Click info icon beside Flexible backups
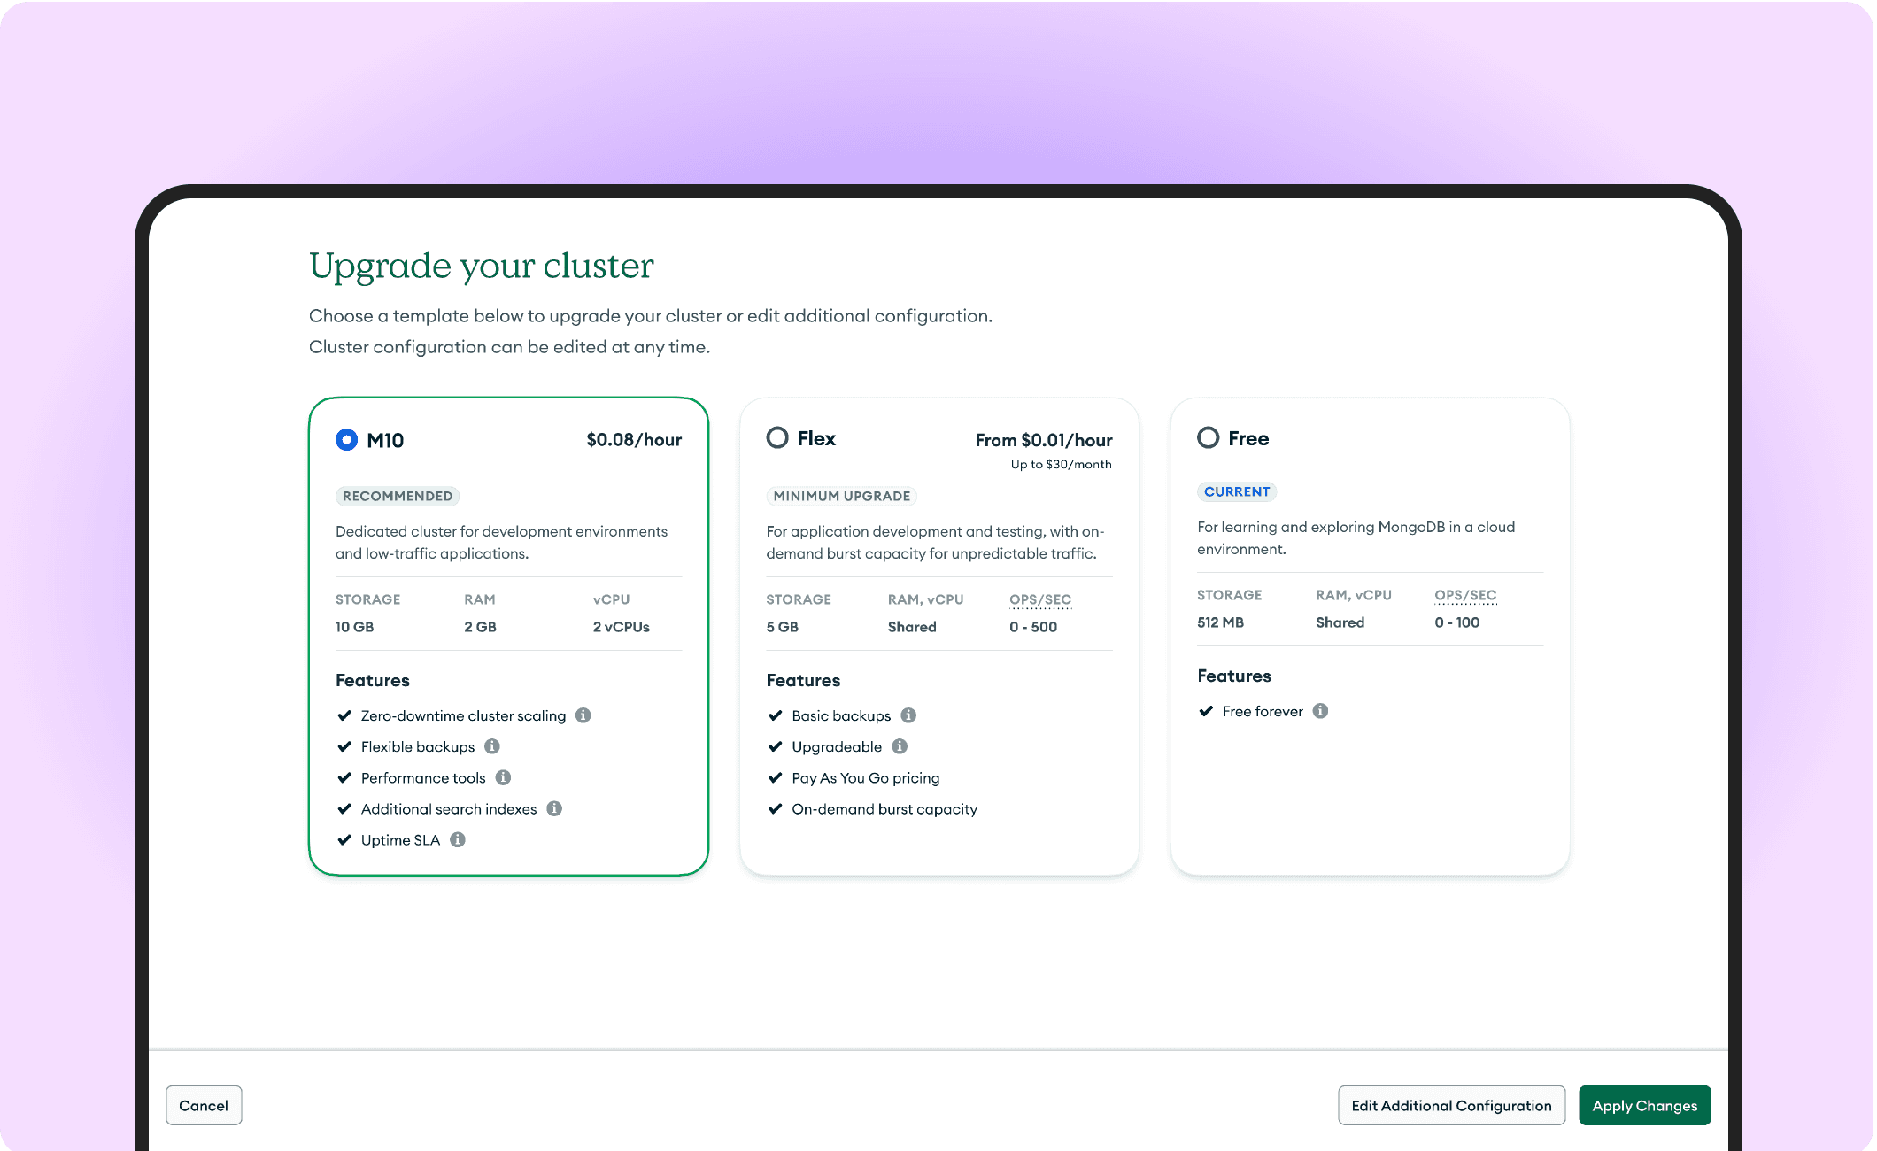1877x1151 pixels. 492,746
